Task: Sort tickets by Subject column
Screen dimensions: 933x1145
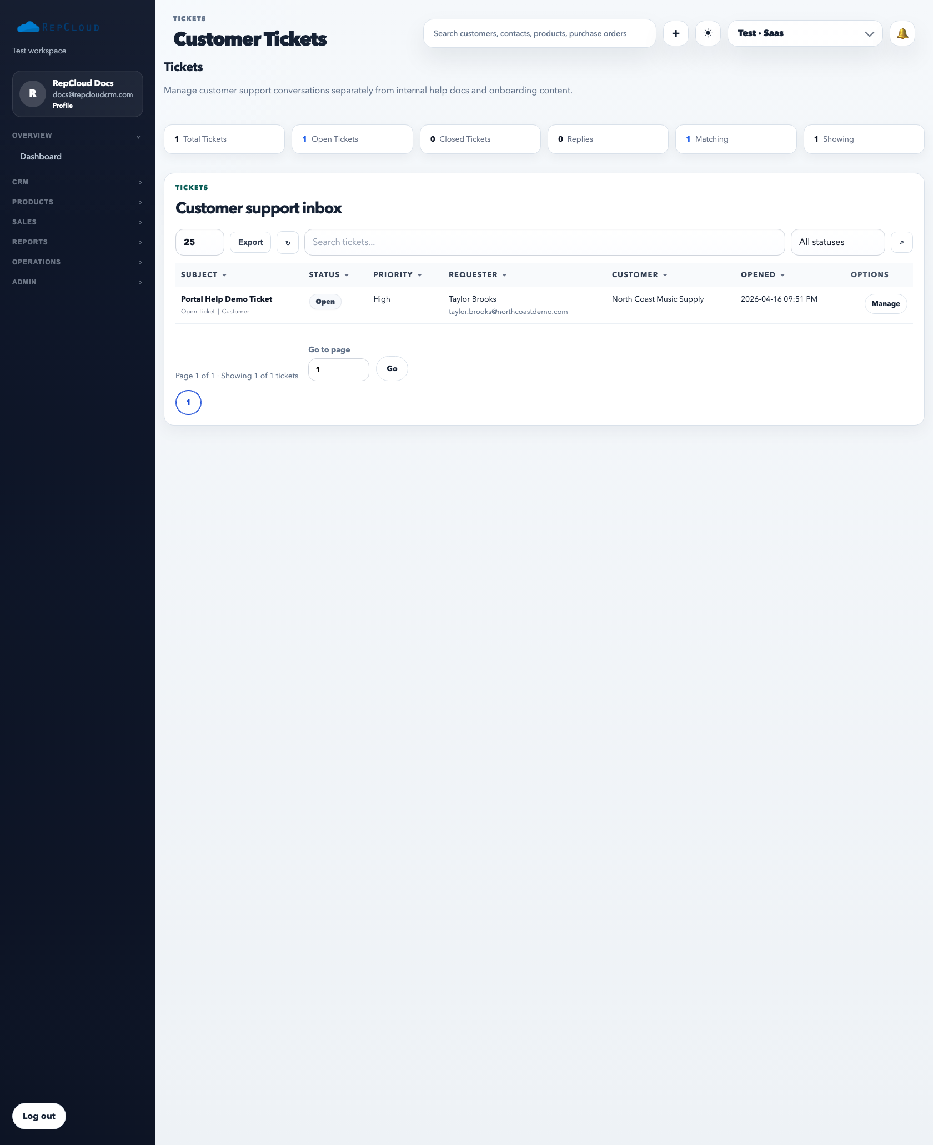Action: tap(204, 275)
